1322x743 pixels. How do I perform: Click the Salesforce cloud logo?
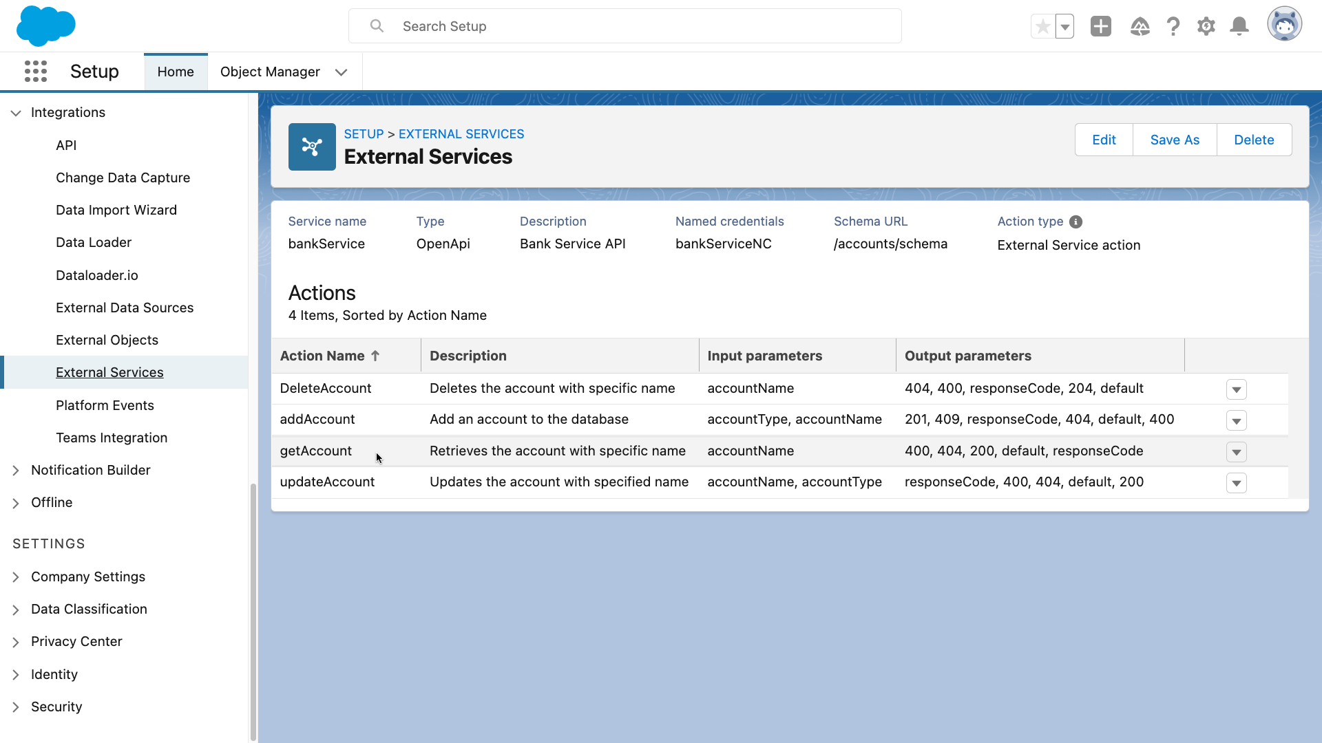[x=45, y=26]
